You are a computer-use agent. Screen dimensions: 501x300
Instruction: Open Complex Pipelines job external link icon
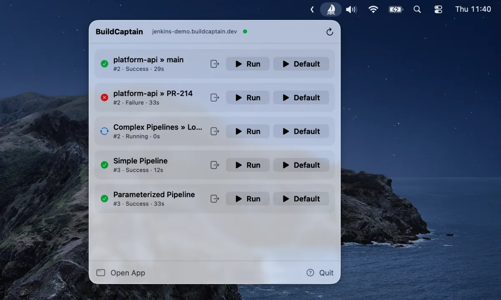pos(215,131)
